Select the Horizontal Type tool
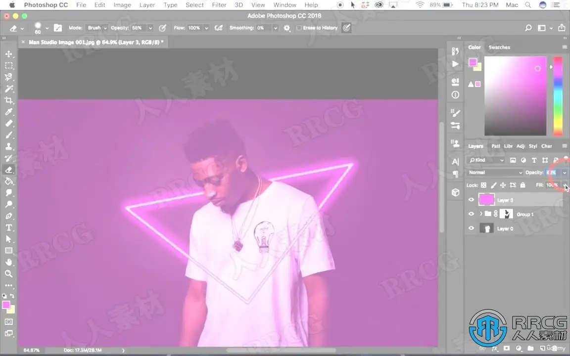 click(9, 227)
